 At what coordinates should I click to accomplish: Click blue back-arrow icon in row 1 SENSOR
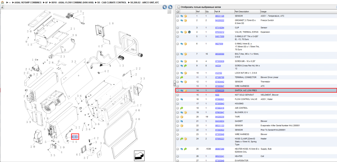pos(181,16)
